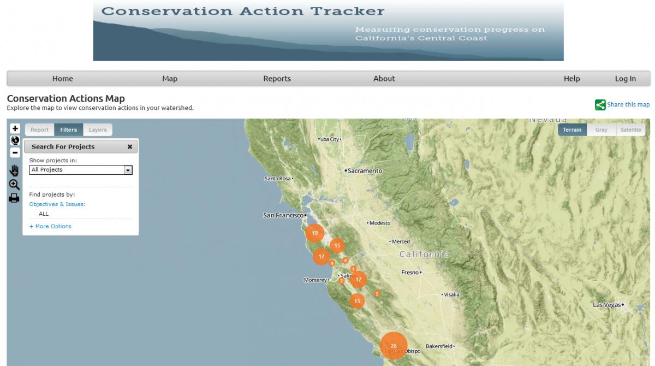Activate the magnifier zoom-box tool
This screenshot has height=366, width=655.
(x=14, y=185)
